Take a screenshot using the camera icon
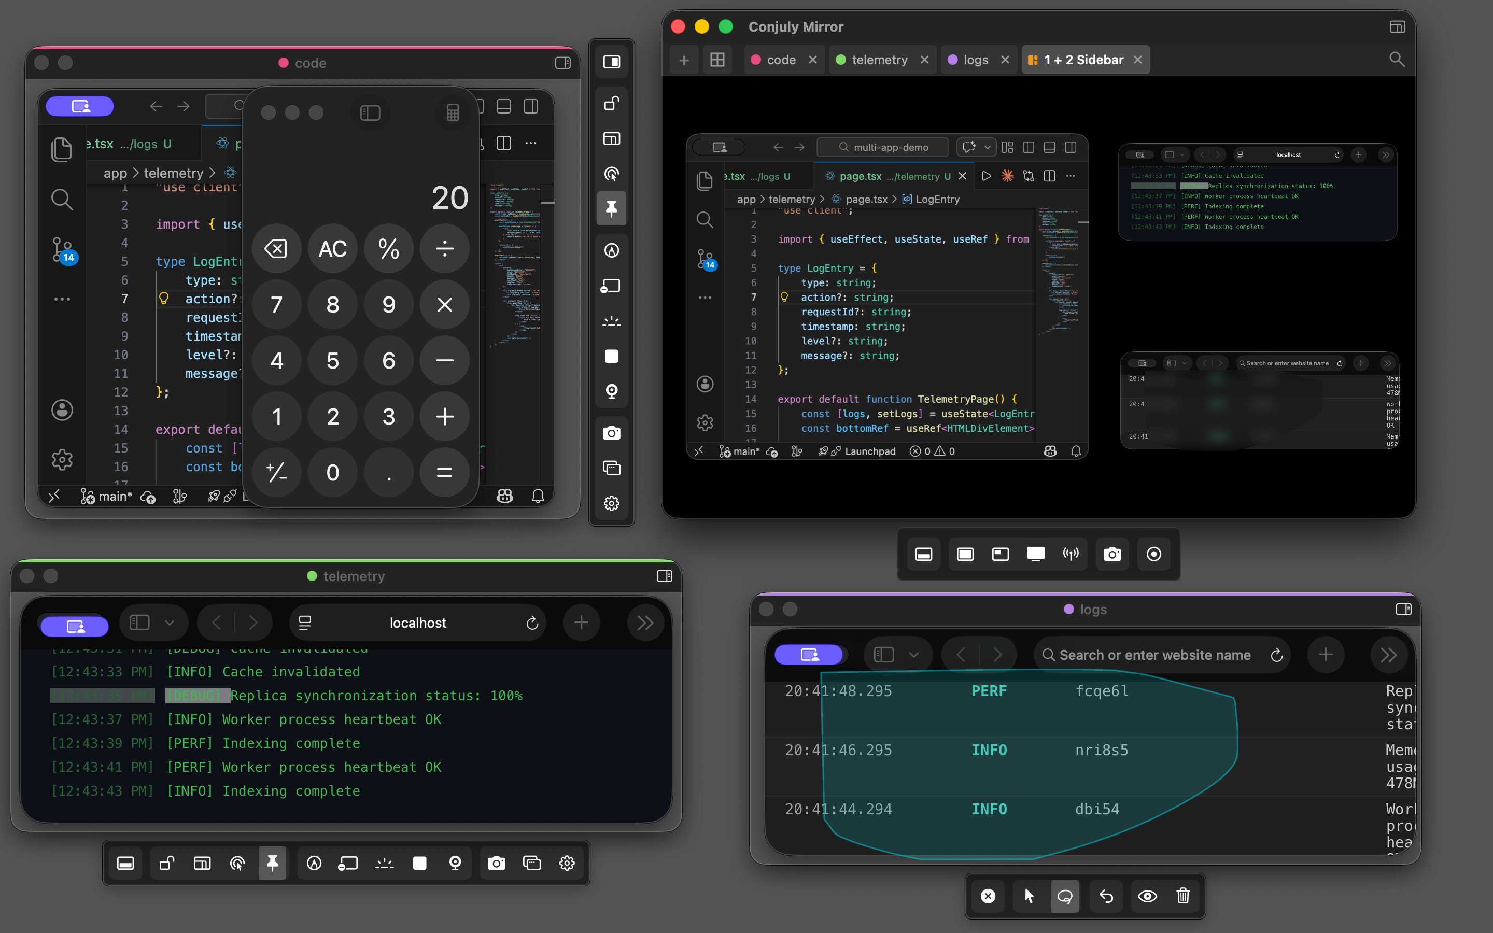This screenshot has width=1493, height=933. pos(1112,554)
